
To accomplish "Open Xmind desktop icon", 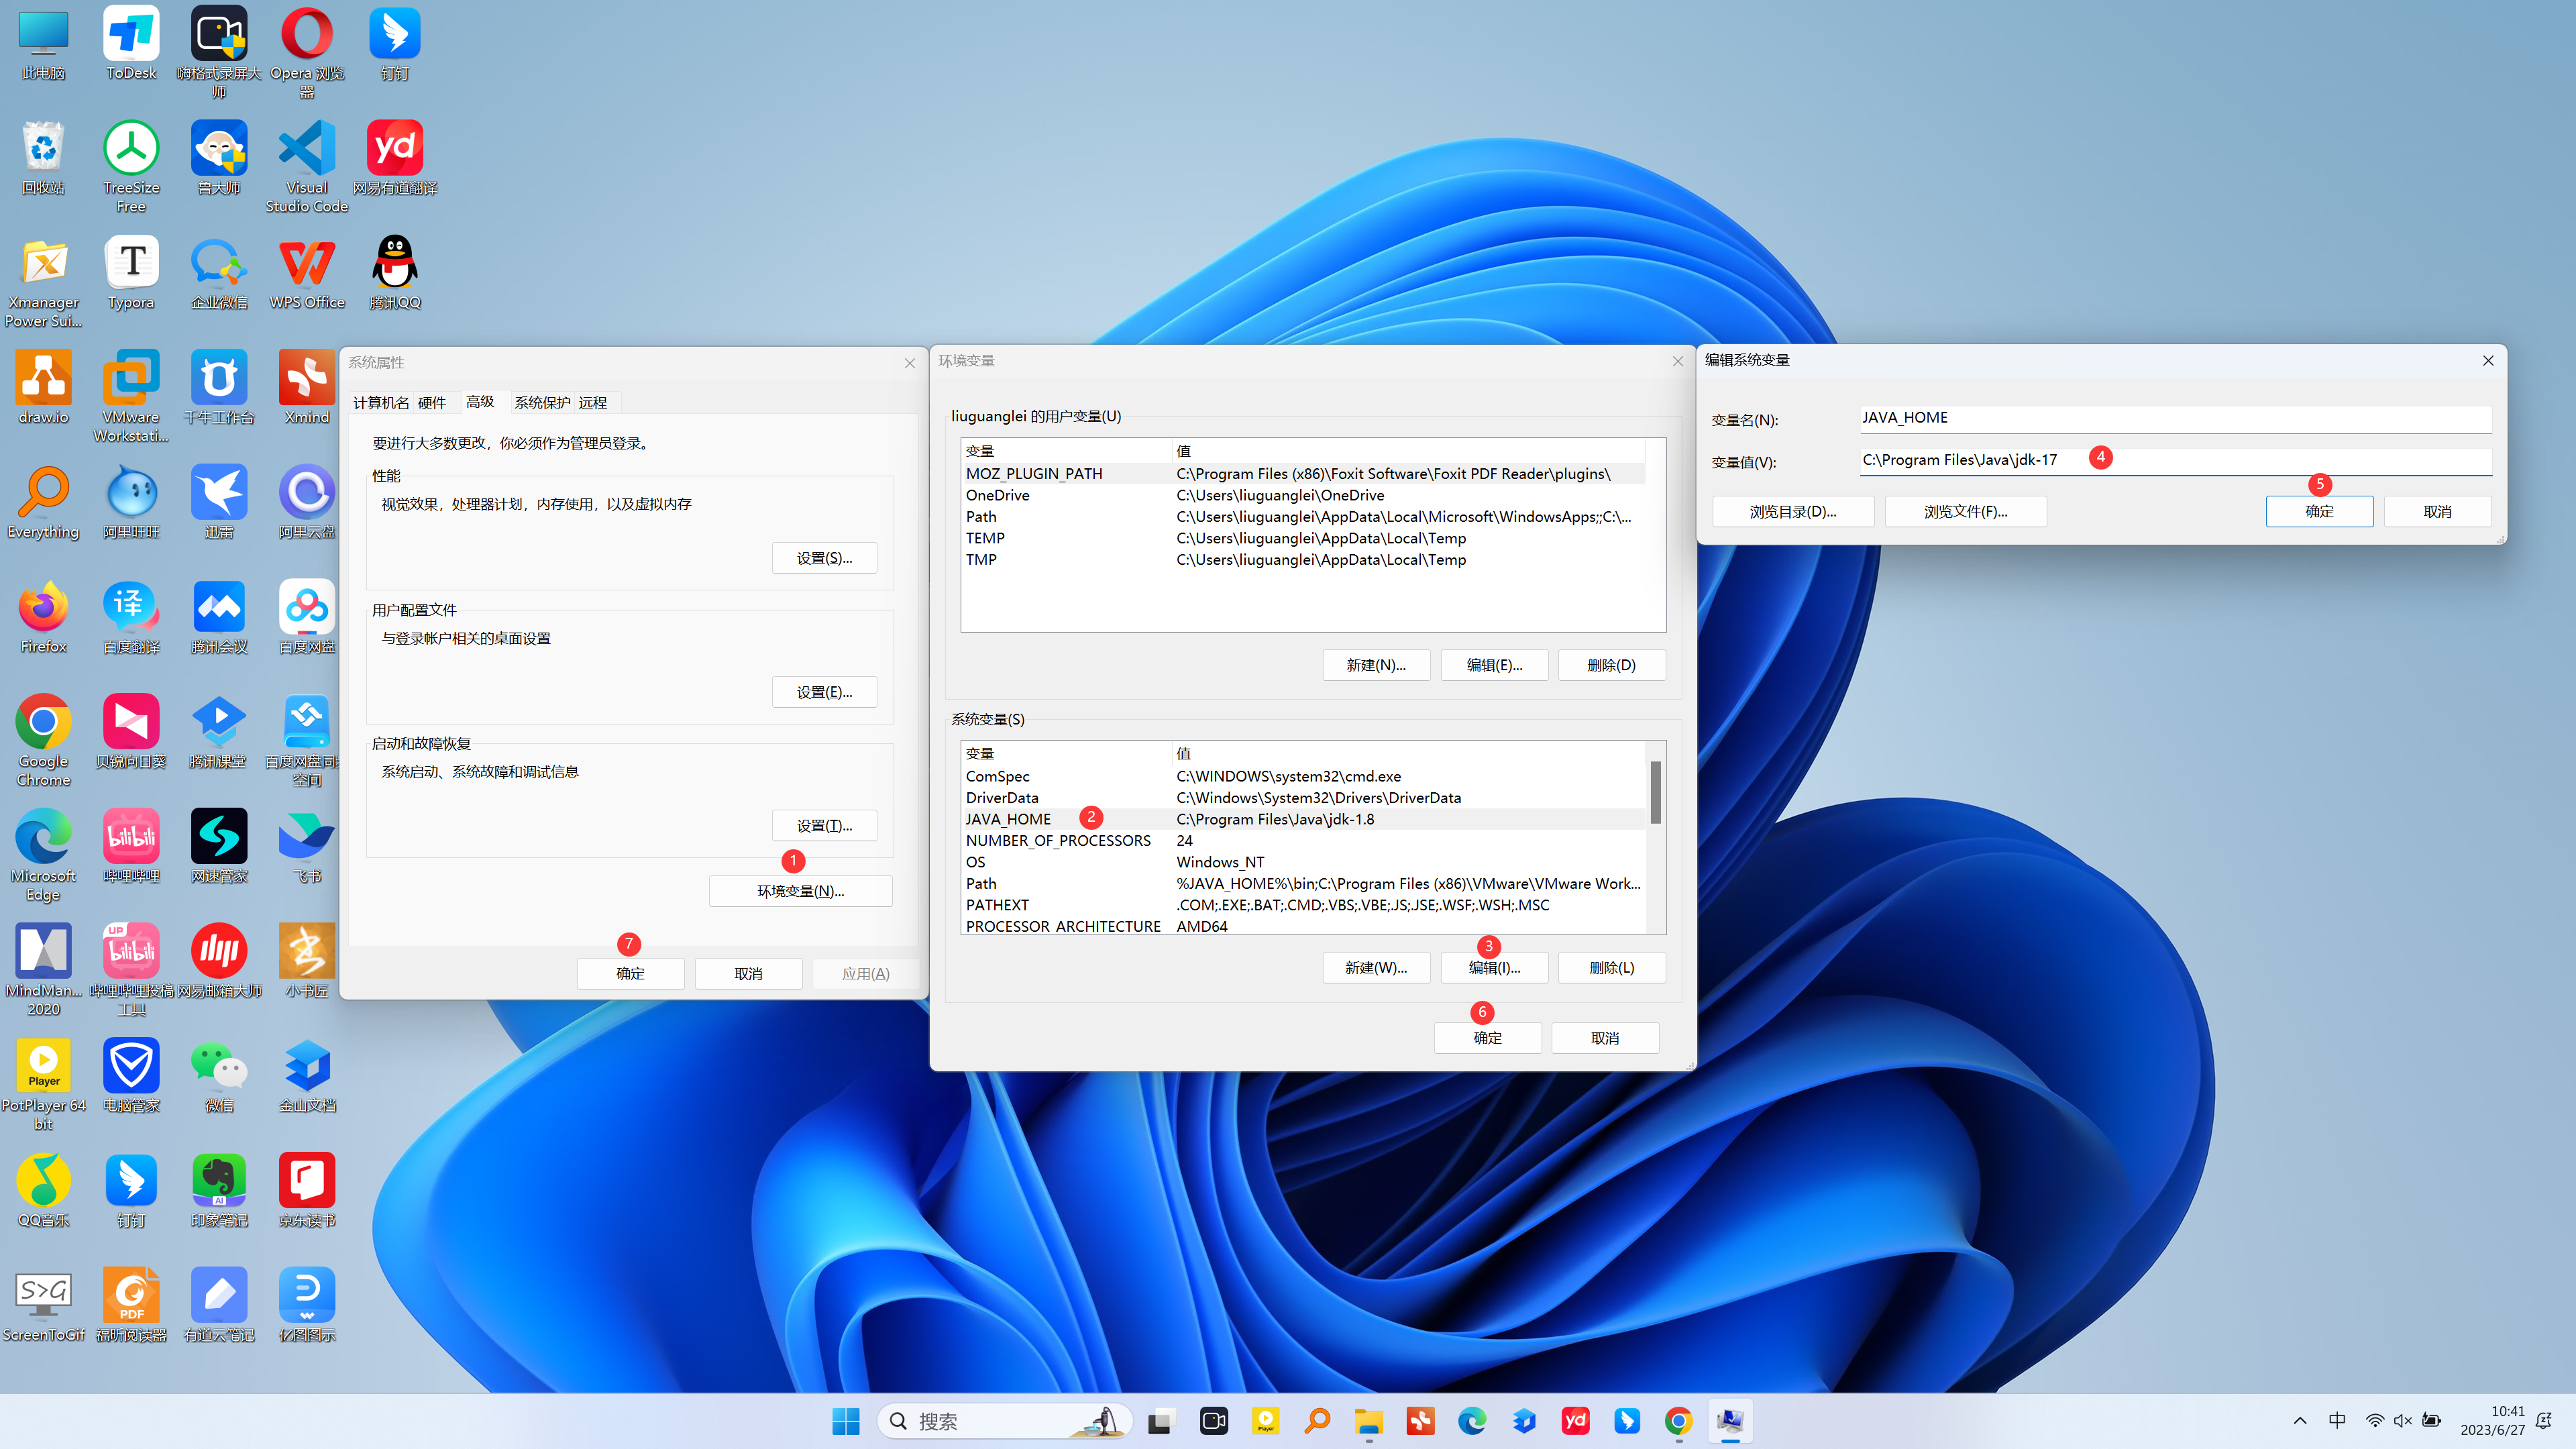I will [307, 388].
